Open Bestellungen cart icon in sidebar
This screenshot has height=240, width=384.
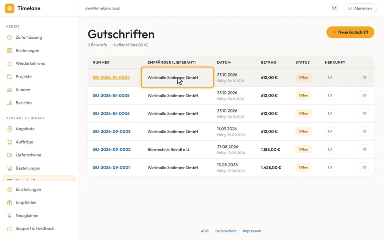10,168
